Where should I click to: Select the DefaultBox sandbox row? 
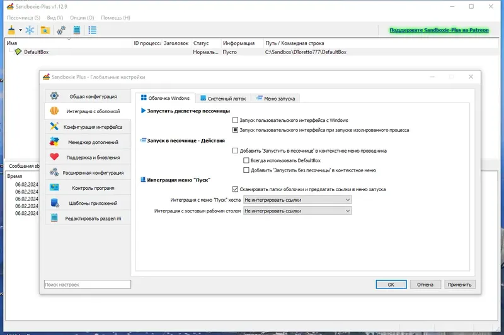click(251, 52)
